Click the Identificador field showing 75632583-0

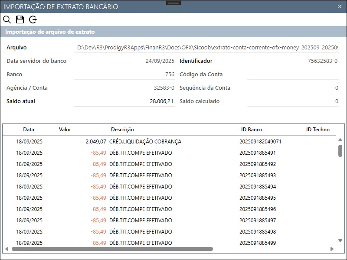[293, 61]
